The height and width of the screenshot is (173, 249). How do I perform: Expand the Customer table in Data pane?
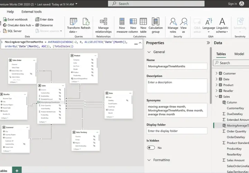click(216, 73)
